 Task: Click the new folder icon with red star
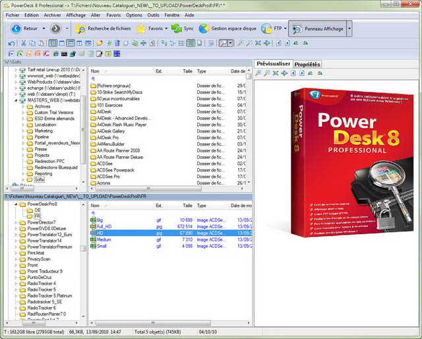tap(100, 43)
